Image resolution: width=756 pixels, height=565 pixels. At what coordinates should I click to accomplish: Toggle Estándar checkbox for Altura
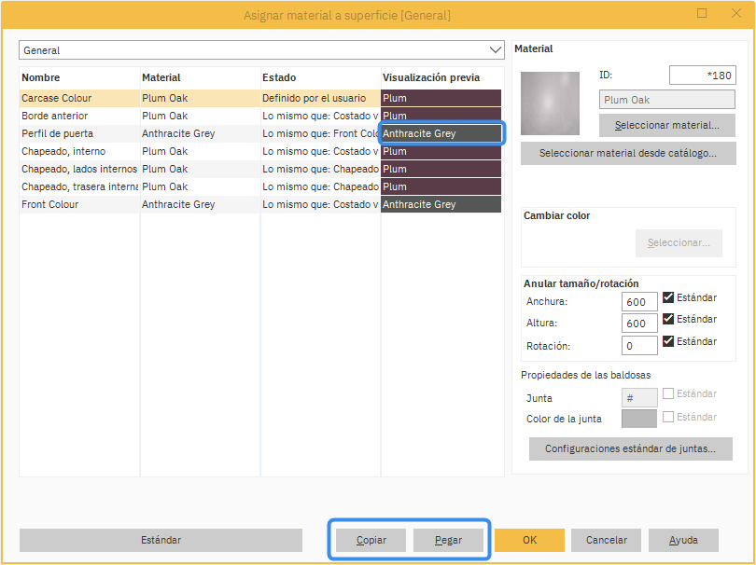668,320
